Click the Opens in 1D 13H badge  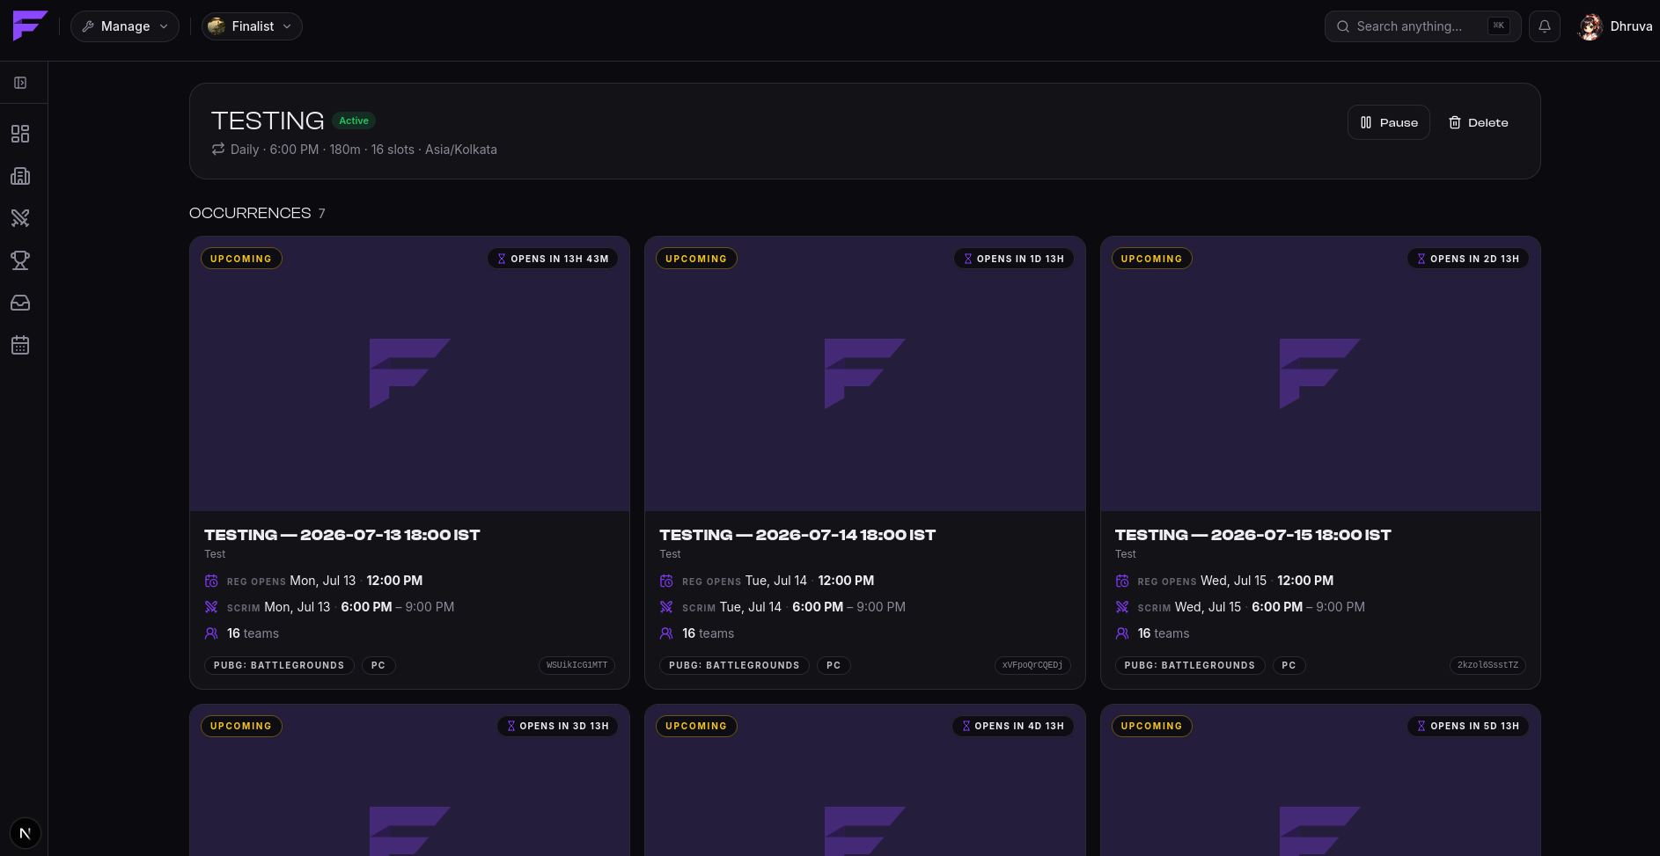[x=1014, y=259]
